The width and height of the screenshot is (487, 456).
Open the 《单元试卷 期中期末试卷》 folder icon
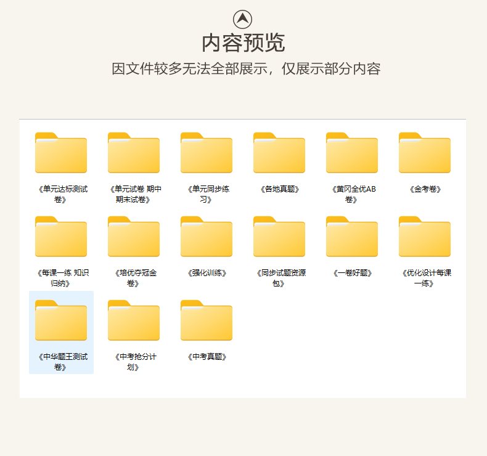134,153
